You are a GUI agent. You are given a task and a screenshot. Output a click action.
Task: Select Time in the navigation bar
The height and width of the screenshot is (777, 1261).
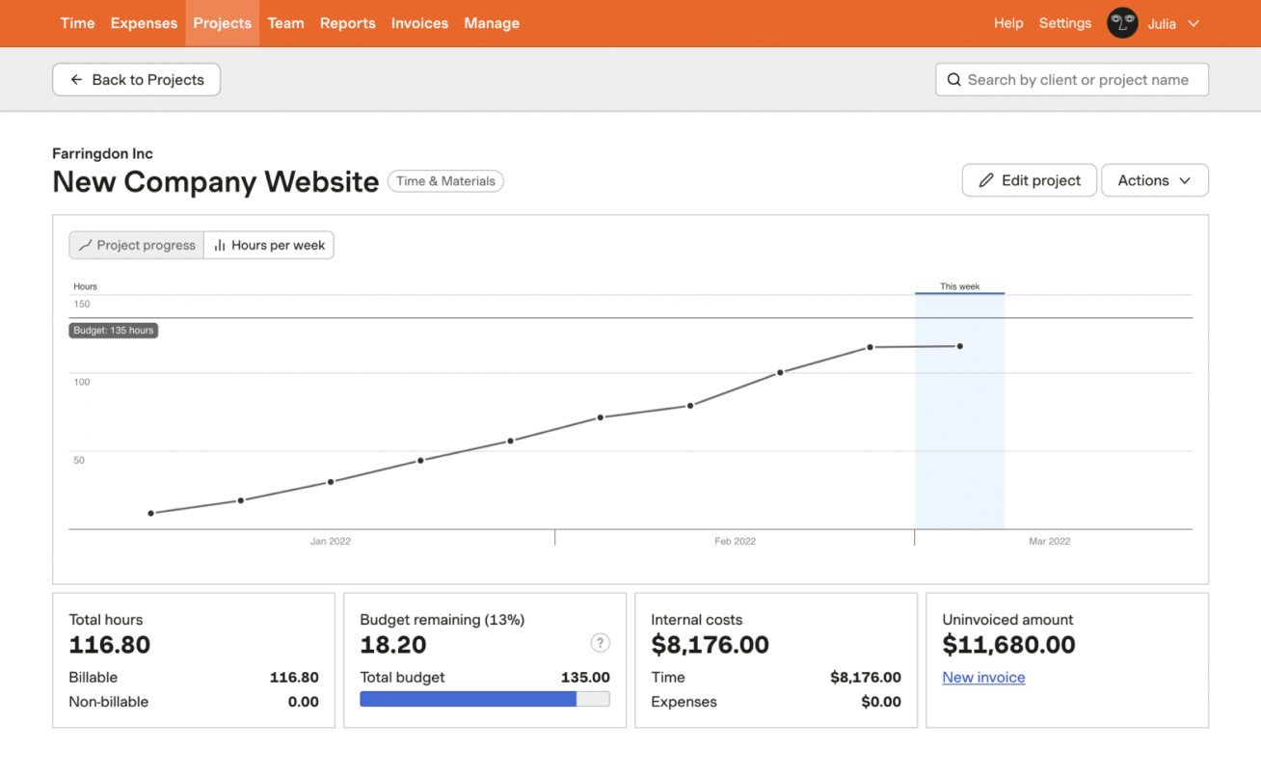[77, 23]
